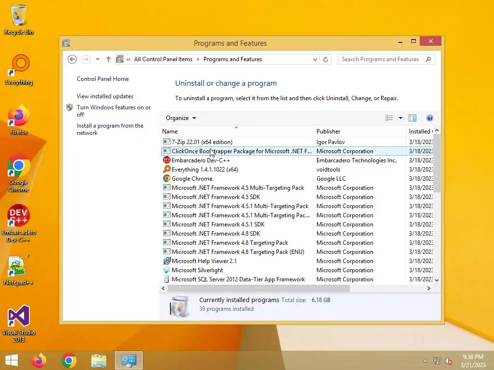Expand the address bar history dropdown
The width and height of the screenshot is (494, 370).
click(315, 59)
